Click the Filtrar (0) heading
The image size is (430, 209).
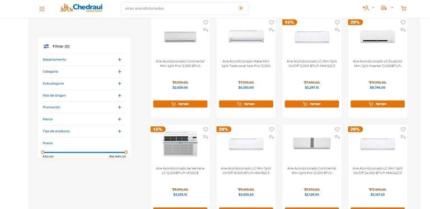point(61,46)
